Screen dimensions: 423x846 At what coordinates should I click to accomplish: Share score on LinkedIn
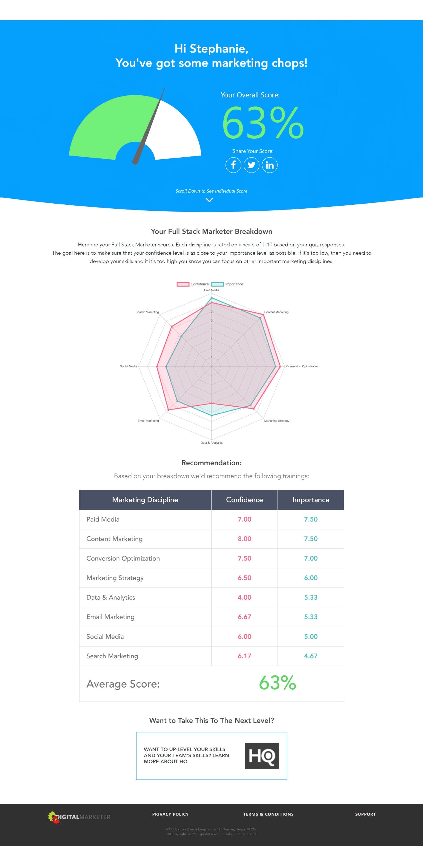click(x=270, y=165)
